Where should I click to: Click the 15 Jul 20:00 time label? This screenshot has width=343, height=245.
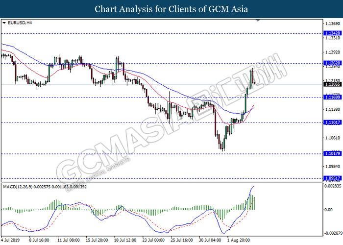point(97,240)
